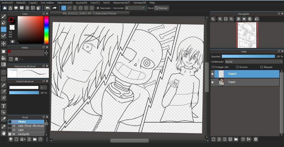Select the rectangular Selection tool

click(3, 73)
